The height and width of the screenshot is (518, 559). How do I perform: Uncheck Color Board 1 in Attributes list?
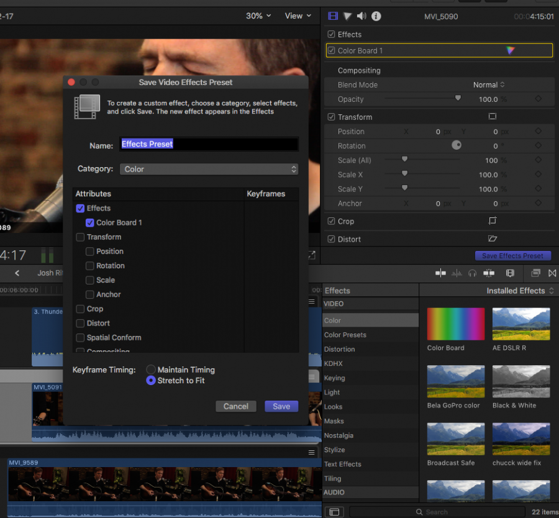point(90,223)
